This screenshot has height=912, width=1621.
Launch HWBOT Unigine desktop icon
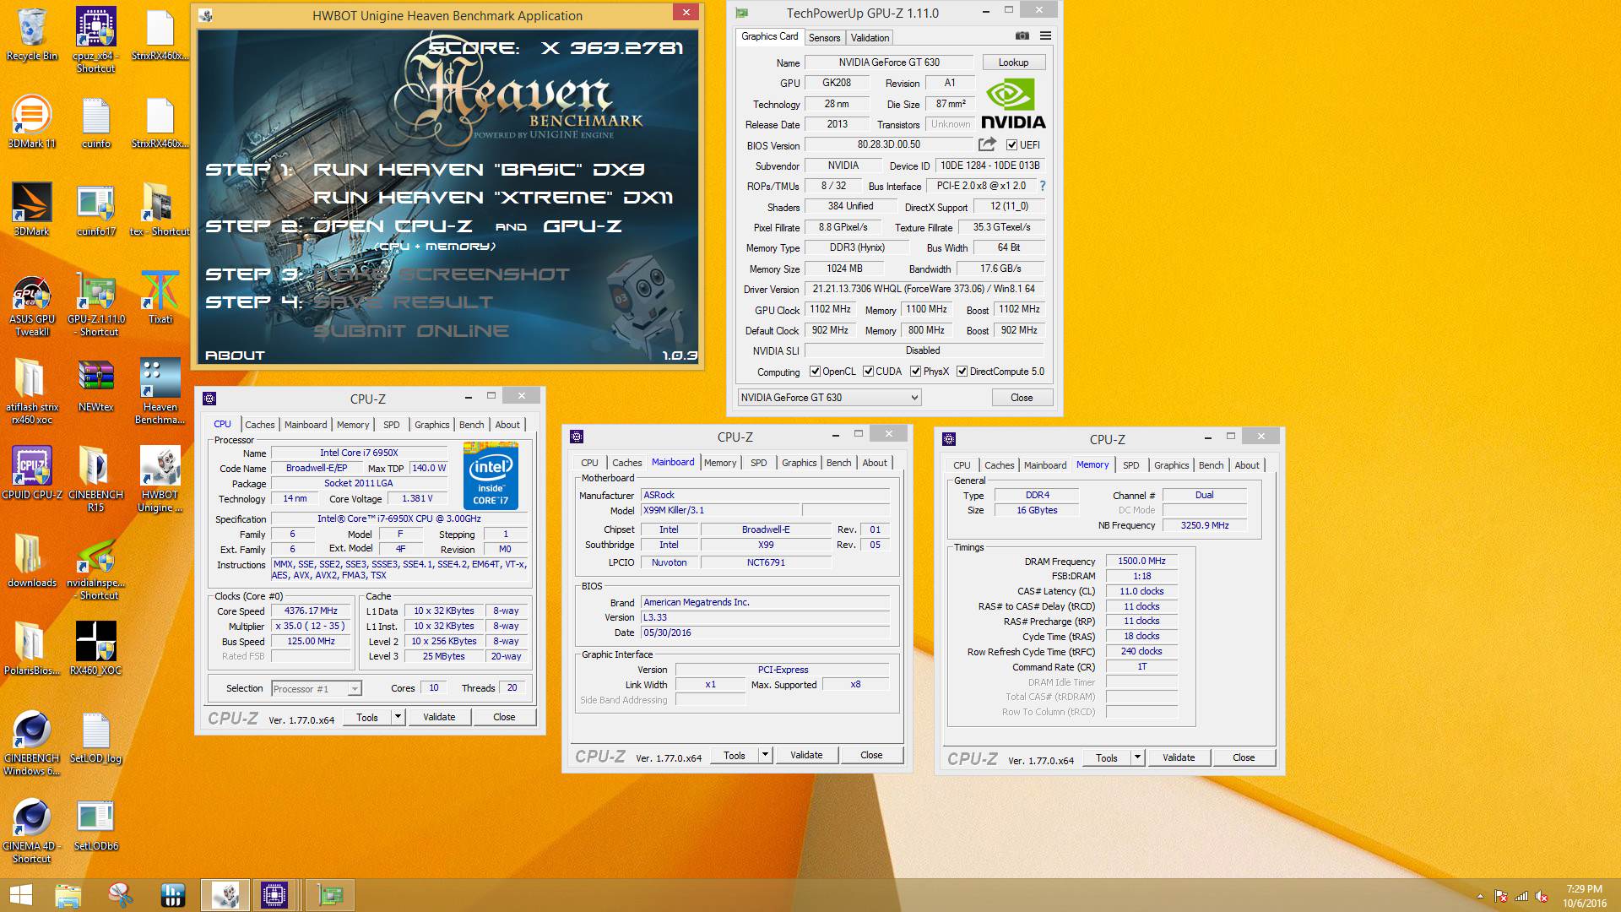click(160, 479)
